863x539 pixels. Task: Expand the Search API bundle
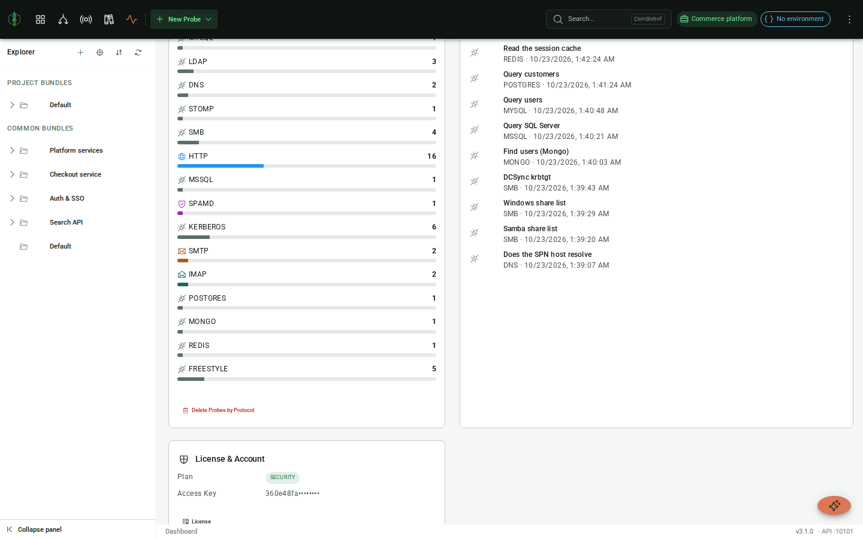click(12, 222)
